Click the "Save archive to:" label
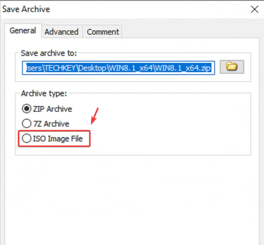Screen dimensions: 264x245 click(49, 53)
